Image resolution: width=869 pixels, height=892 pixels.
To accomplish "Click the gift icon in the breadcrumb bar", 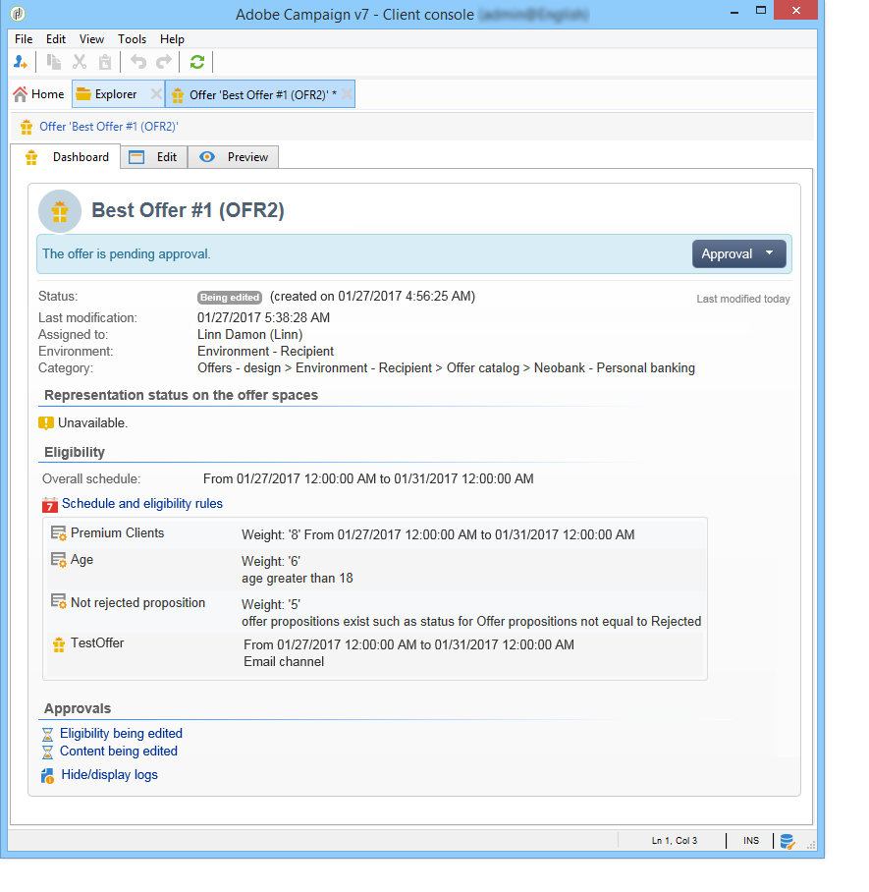I will pos(27,127).
